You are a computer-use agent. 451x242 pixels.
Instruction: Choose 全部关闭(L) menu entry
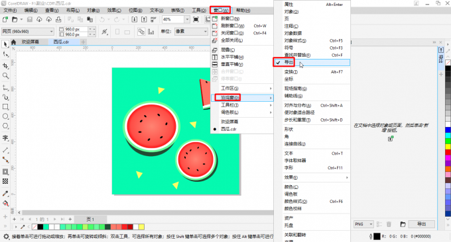coord(242,40)
